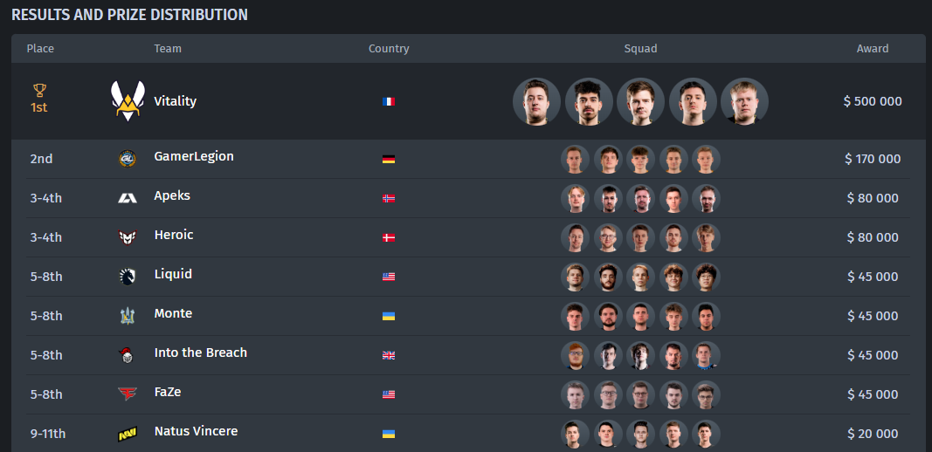This screenshot has height=452, width=932.
Task: Click the French flag next to Vitality
Action: (389, 101)
